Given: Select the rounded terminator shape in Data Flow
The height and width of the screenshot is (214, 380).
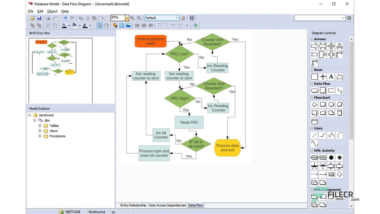Looking at the screenshot, I should click(x=314, y=90).
